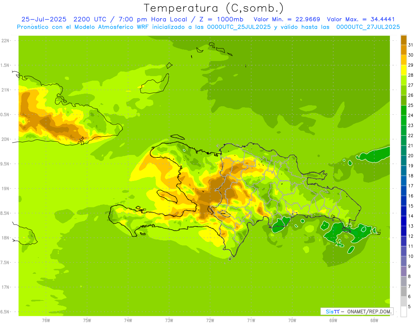The height and width of the screenshot is (325, 420).
Task: Click the "ONAMET/REP.DOM." credit label
Action: (369, 311)
